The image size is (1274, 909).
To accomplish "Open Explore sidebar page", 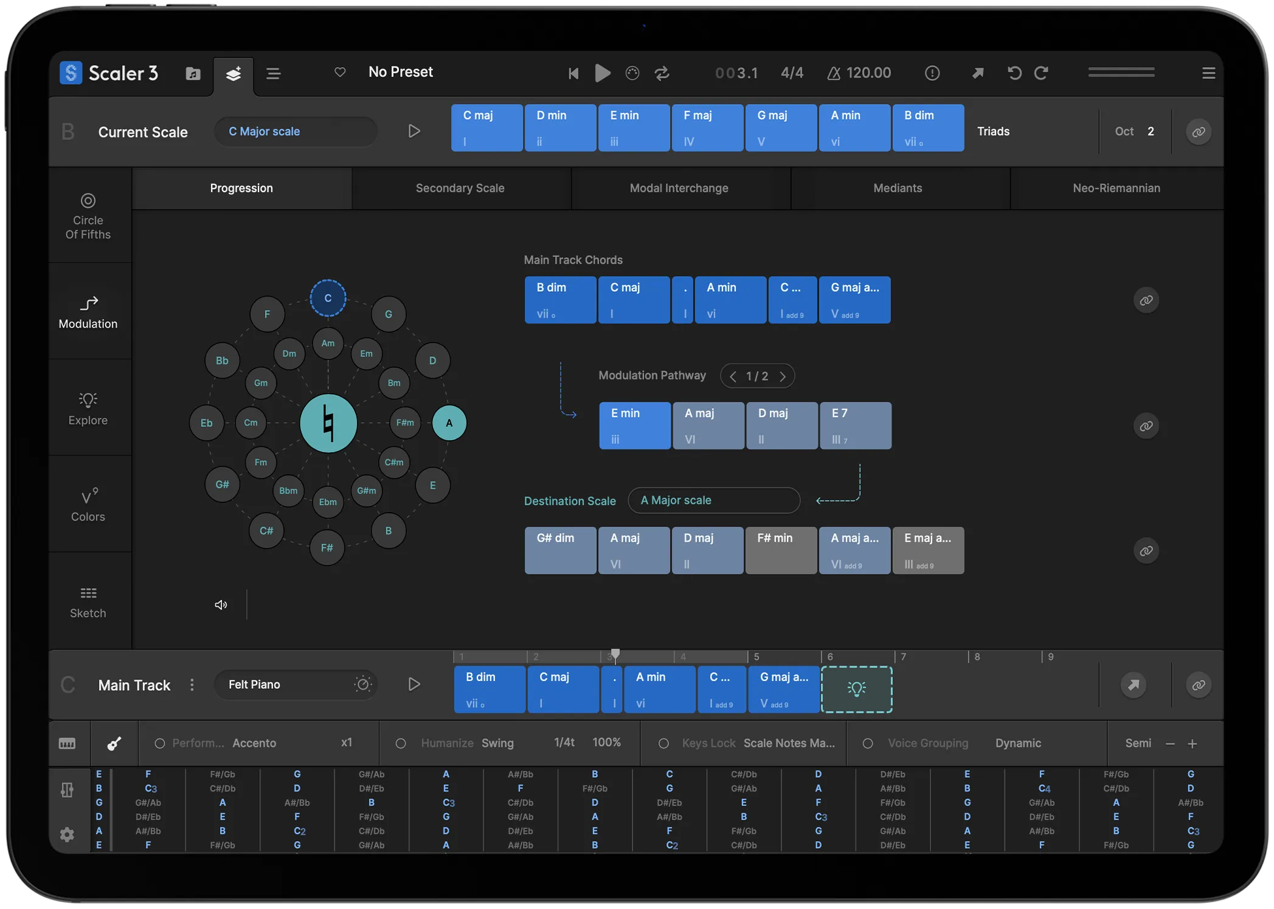I will (88, 409).
